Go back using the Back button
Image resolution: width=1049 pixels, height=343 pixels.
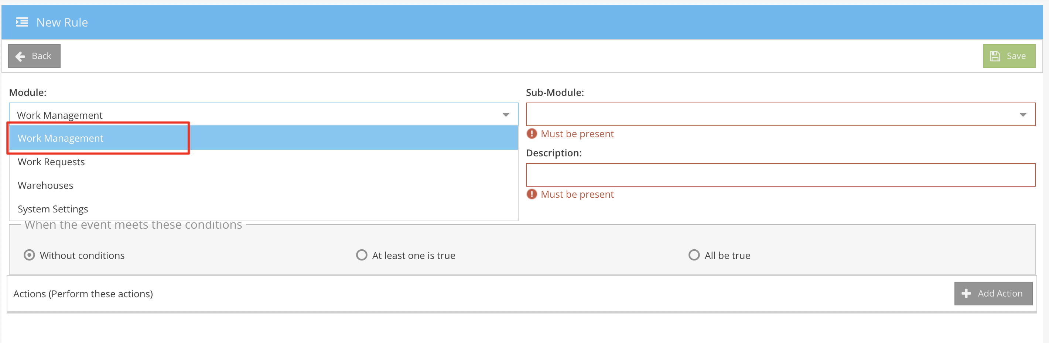(35, 56)
